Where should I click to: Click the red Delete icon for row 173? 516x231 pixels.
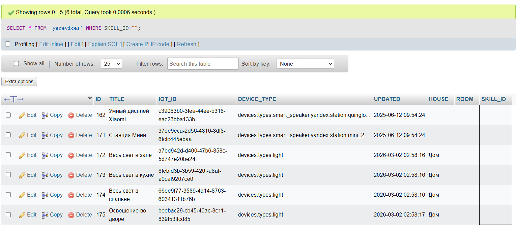point(71,175)
